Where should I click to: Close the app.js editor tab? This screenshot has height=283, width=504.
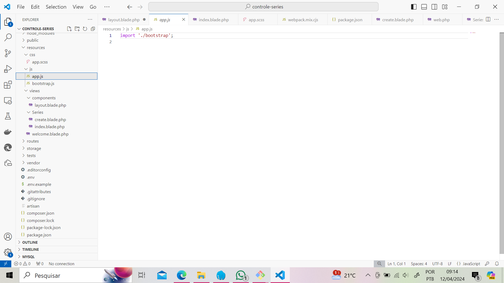[x=183, y=20]
